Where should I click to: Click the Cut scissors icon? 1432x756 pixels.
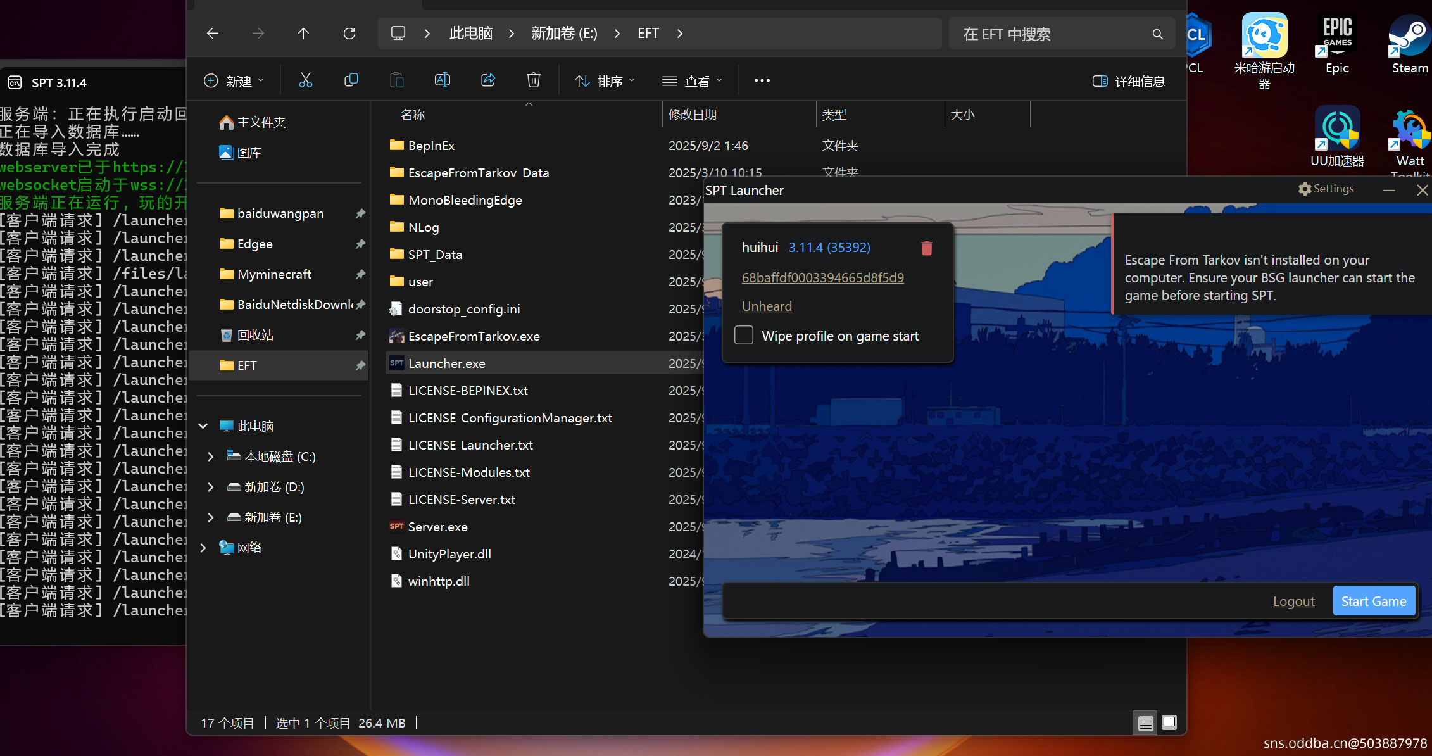pos(306,80)
